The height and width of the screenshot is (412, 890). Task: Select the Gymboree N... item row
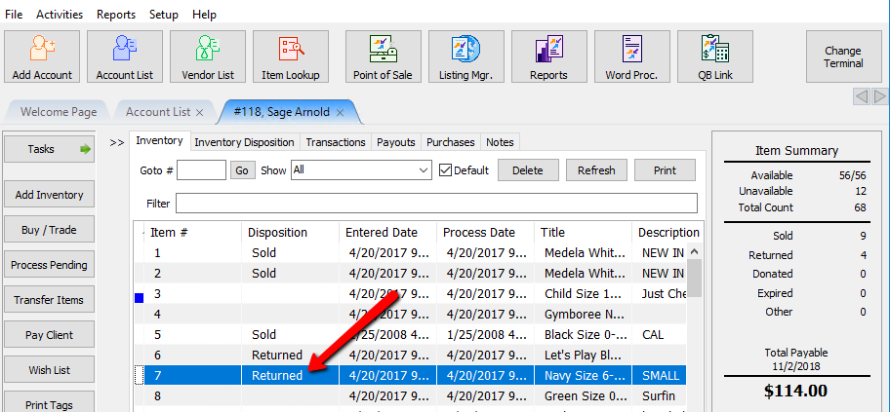pyautogui.click(x=410, y=314)
